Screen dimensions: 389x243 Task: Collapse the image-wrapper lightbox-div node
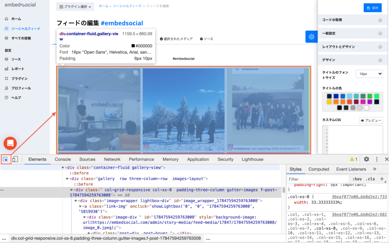point(76,200)
